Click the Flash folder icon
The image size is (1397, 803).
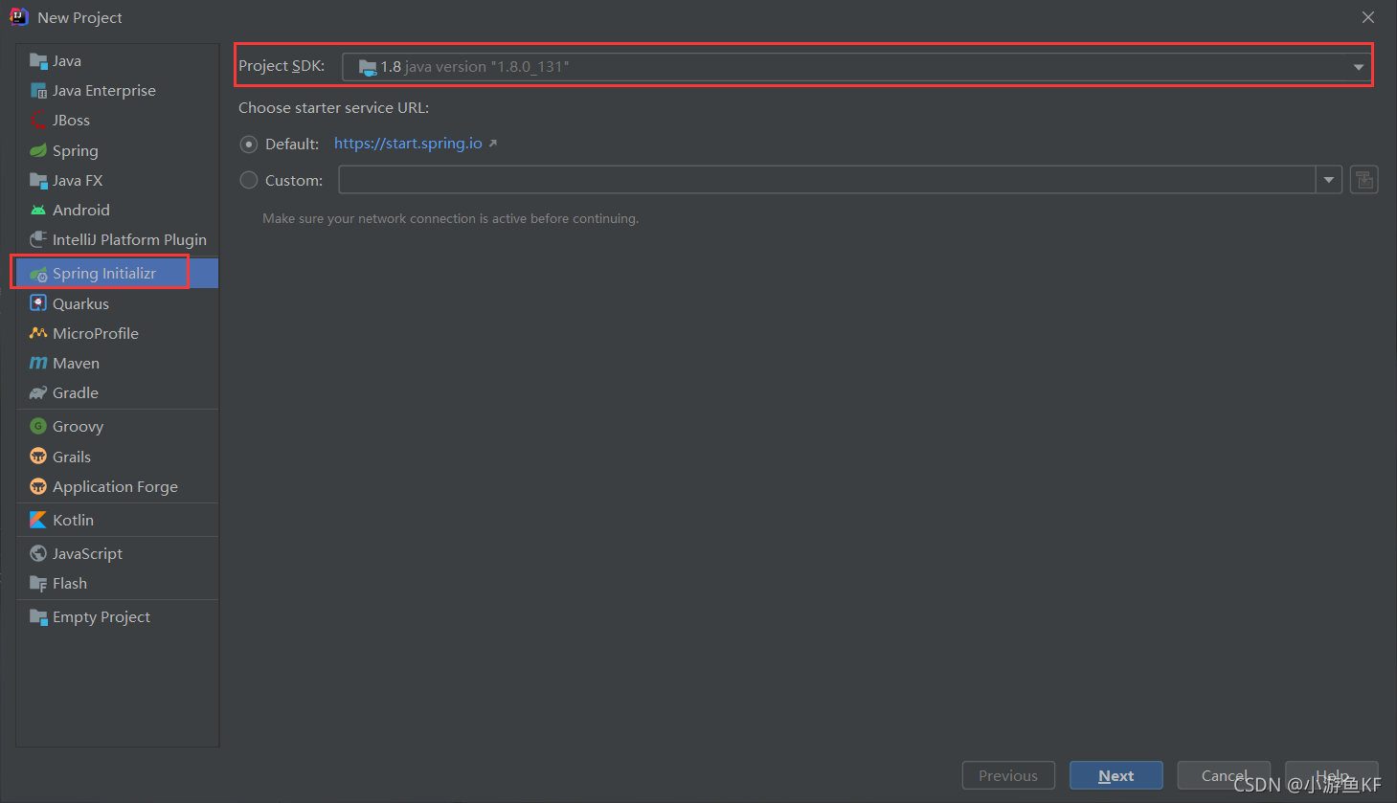point(38,583)
